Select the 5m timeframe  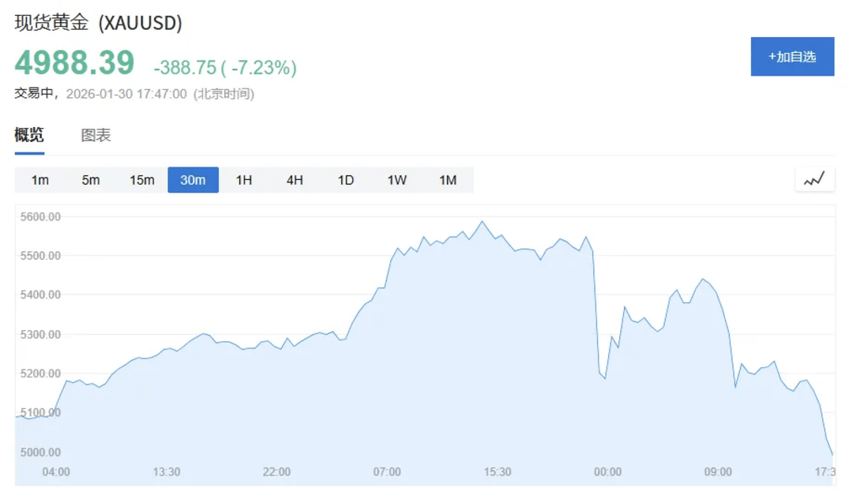91,180
